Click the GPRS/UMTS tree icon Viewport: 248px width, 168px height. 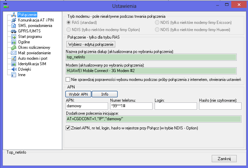[14, 31]
